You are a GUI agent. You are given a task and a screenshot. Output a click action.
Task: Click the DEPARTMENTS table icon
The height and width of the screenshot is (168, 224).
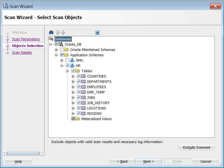click(83, 81)
